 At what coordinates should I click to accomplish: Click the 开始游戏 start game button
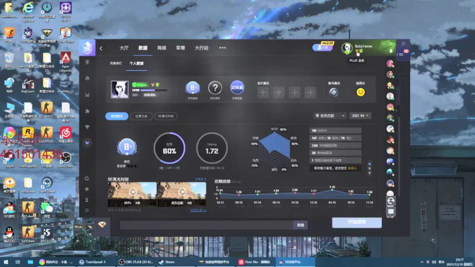(357, 222)
